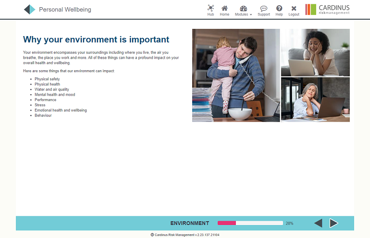Click the grey-haired woman neck pain photo

315,100
